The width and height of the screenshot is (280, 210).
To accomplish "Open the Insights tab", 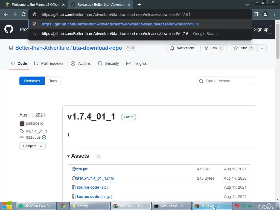I will click(x=136, y=63).
